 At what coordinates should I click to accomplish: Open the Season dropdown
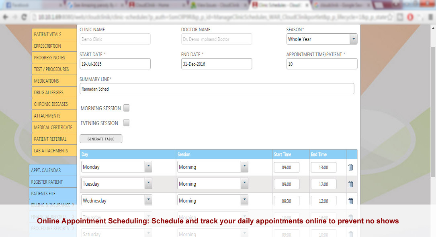click(353, 39)
